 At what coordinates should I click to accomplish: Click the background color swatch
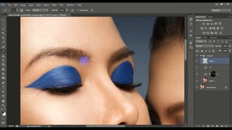(5, 114)
